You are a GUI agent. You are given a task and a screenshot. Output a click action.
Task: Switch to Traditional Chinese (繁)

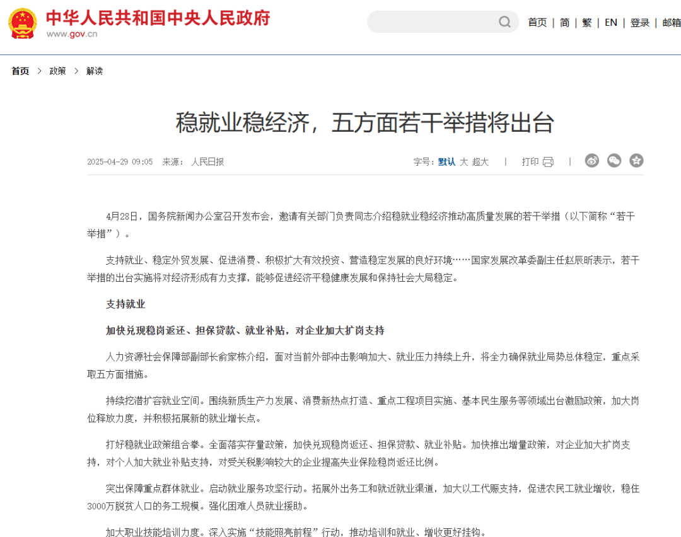click(587, 23)
